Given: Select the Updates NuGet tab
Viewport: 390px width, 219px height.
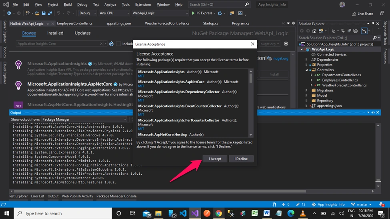Looking at the screenshot, I should pos(82,33).
